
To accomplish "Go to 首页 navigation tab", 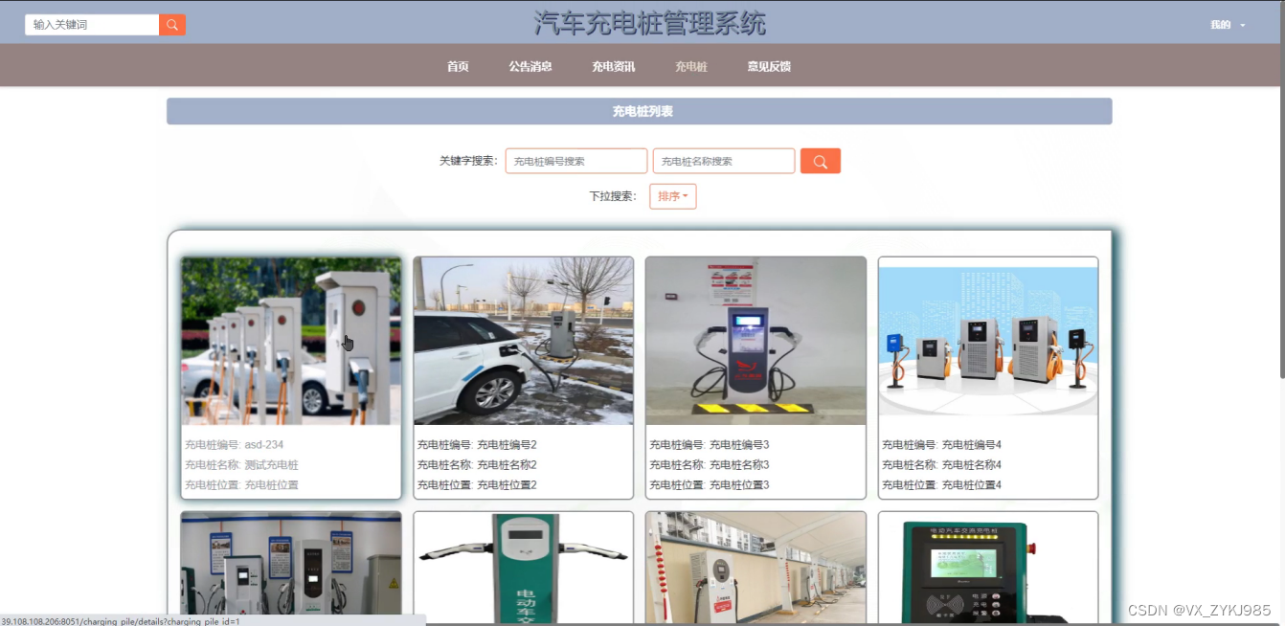I will pyautogui.click(x=458, y=67).
